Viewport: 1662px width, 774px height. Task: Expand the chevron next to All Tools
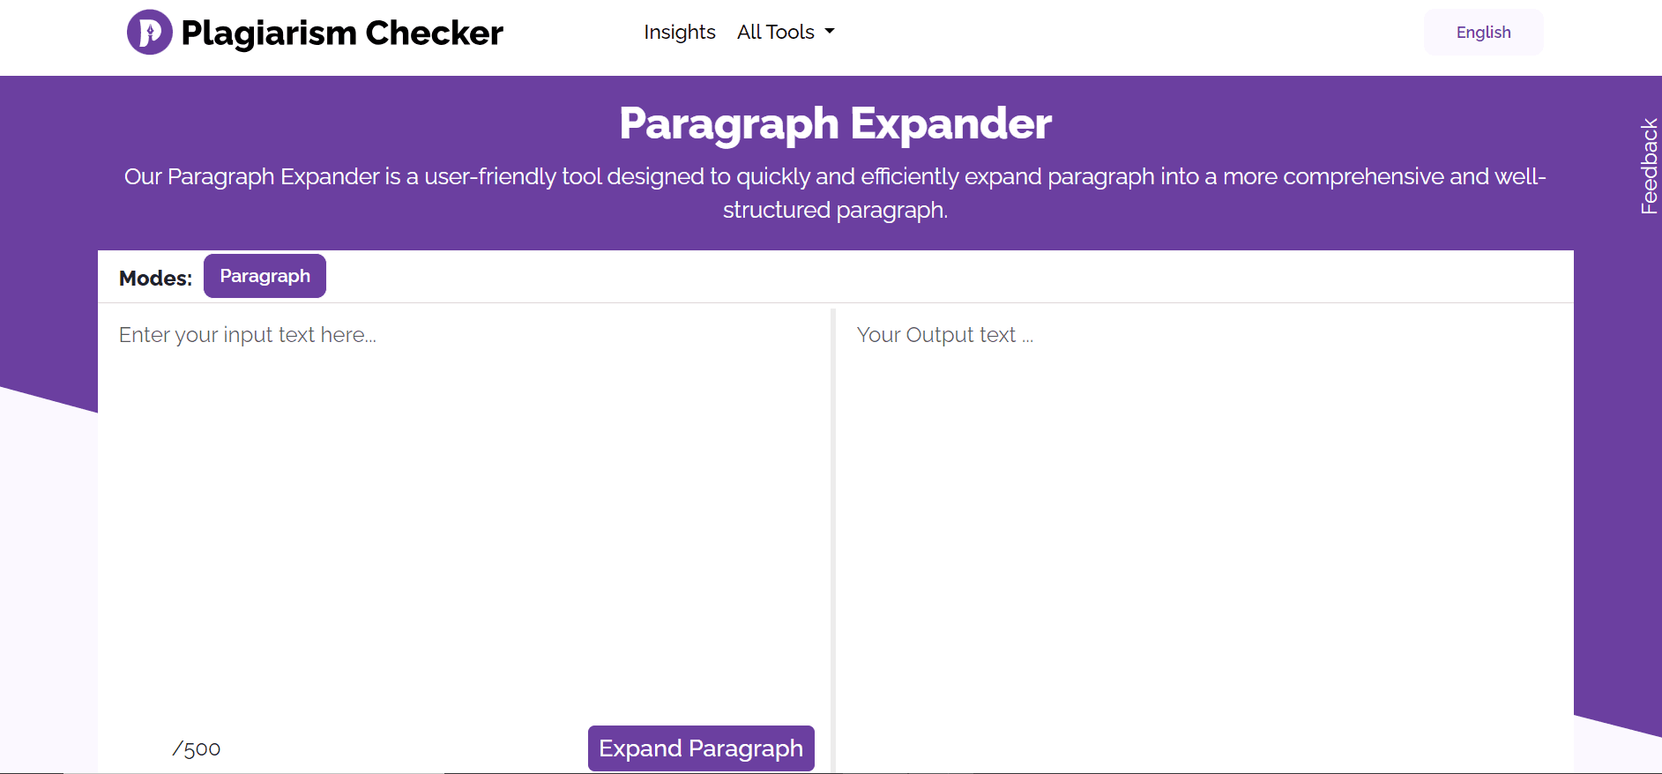tap(829, 32)
